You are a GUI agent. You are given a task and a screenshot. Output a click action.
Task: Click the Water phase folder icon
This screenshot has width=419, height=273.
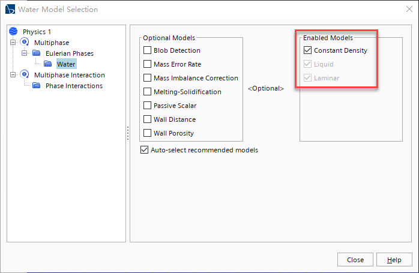[x=48, y=64]
